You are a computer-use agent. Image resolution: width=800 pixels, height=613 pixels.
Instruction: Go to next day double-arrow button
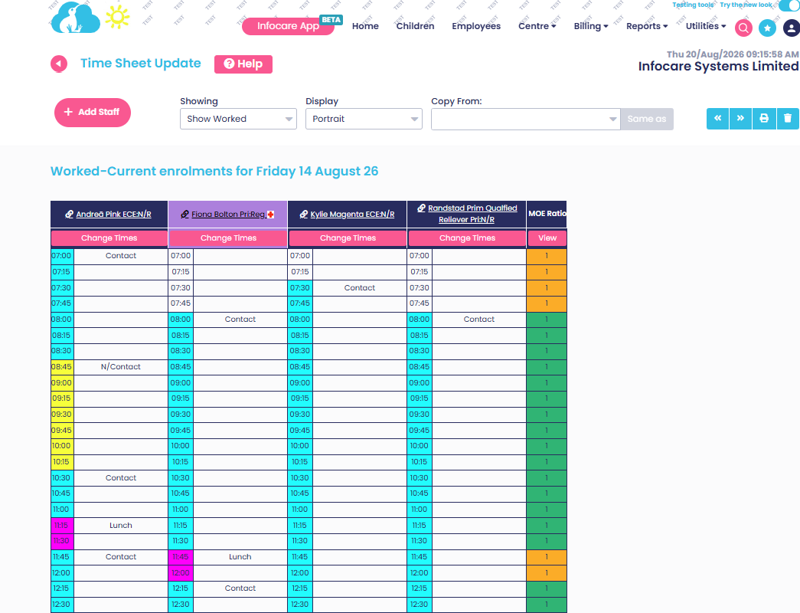(740, 119)
